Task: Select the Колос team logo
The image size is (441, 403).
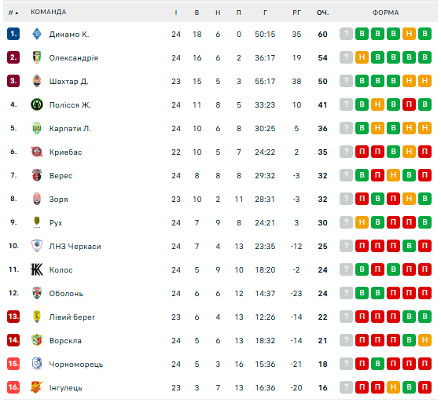Action: pos(37,269)
